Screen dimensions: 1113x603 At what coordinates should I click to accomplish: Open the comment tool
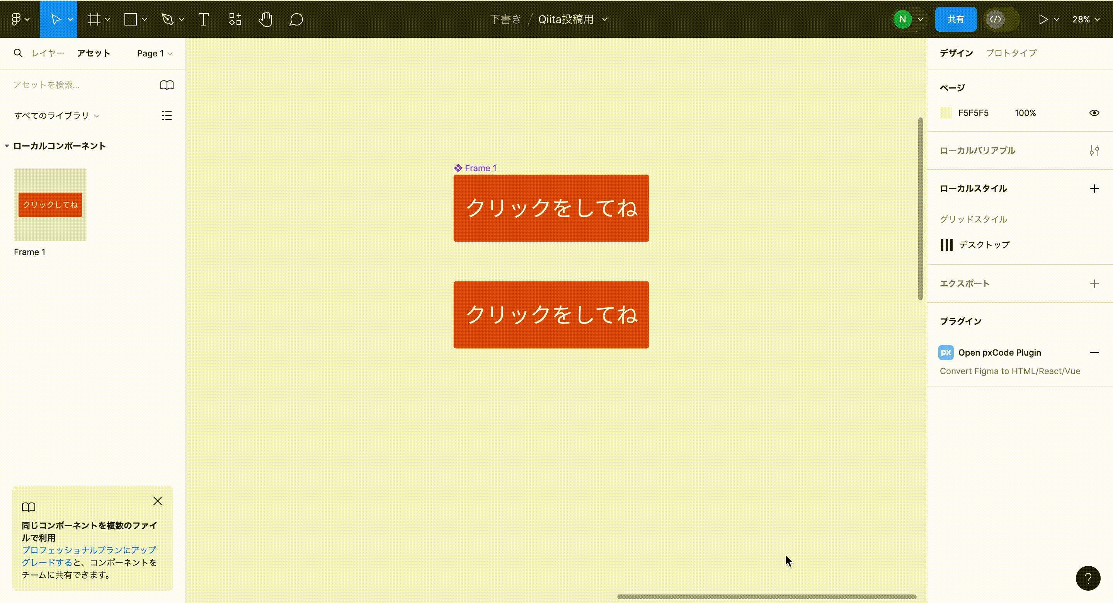296,19
